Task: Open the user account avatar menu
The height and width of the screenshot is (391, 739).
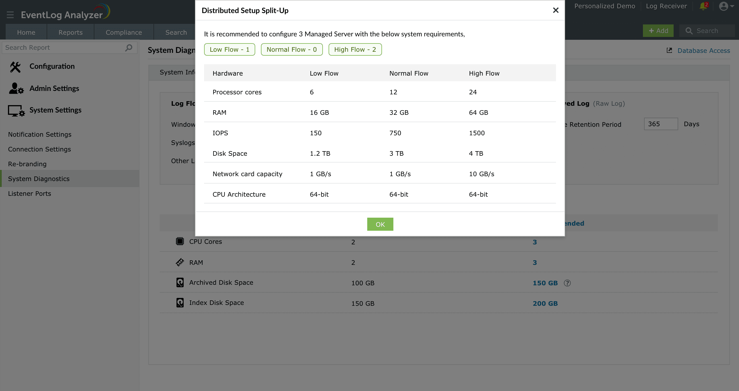Action: click(724, 6)
